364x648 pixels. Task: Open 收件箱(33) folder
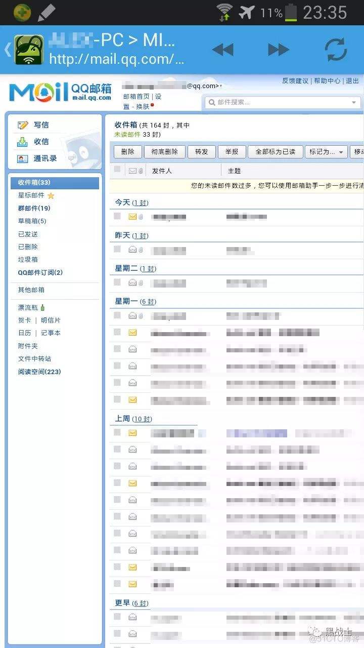55,183
